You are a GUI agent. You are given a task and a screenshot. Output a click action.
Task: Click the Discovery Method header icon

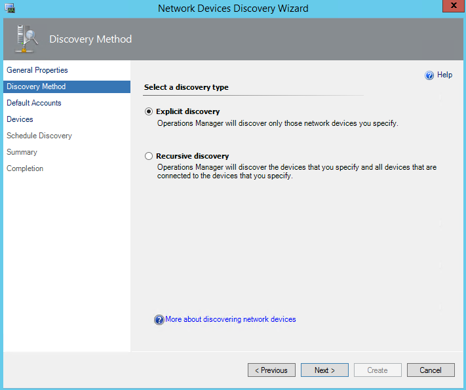coord(26,39)
